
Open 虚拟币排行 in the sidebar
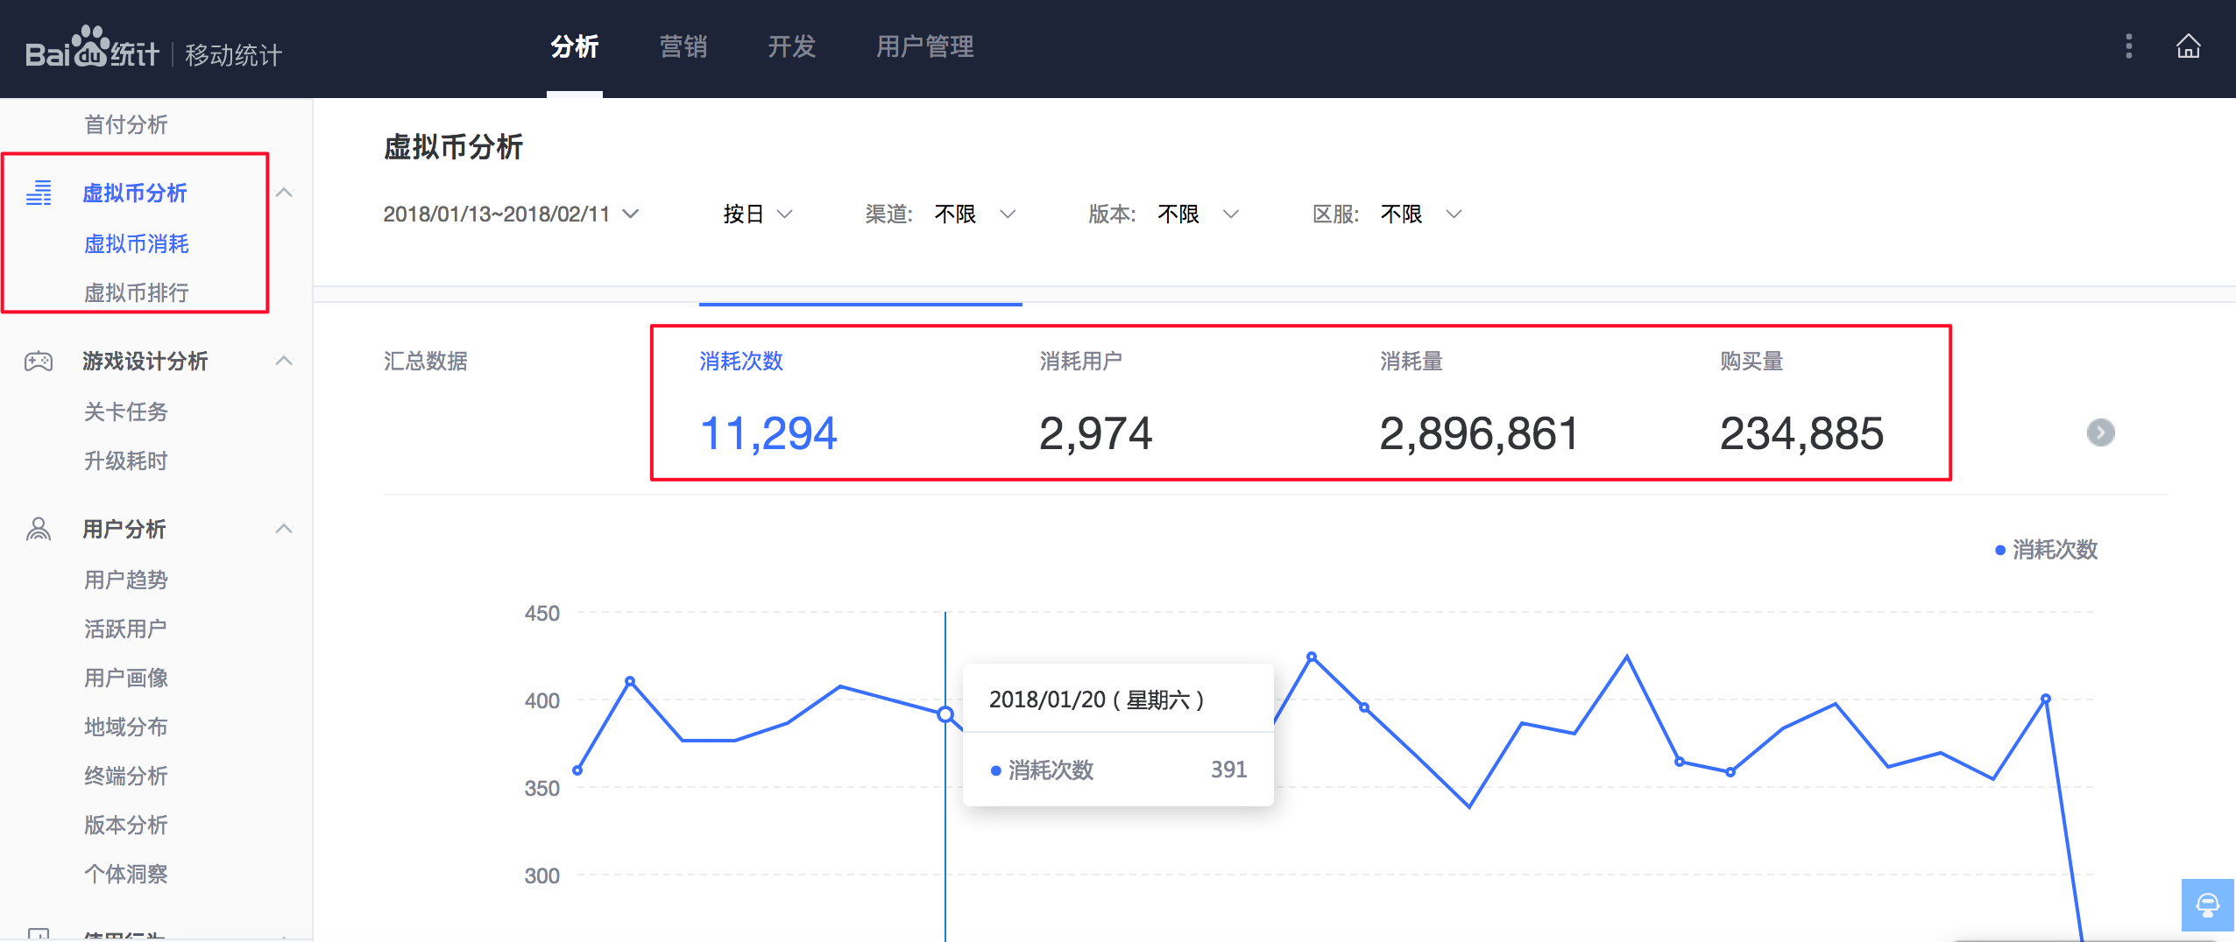coord(136,292)
